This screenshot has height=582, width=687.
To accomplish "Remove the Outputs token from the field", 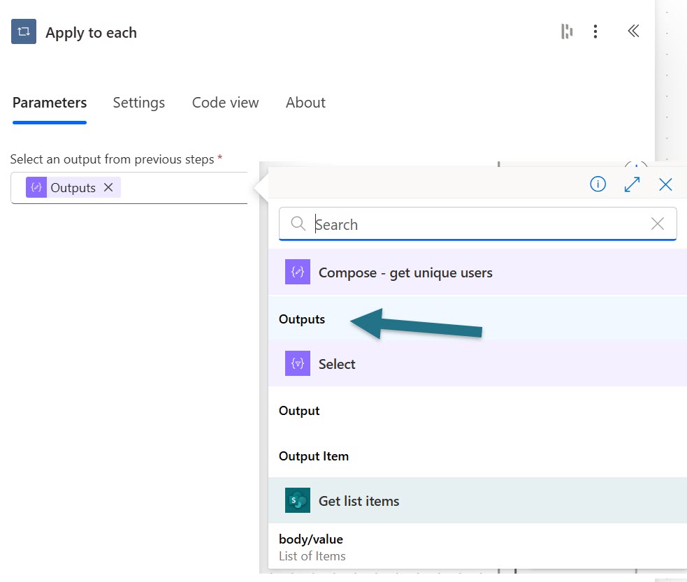I will 108,187.
